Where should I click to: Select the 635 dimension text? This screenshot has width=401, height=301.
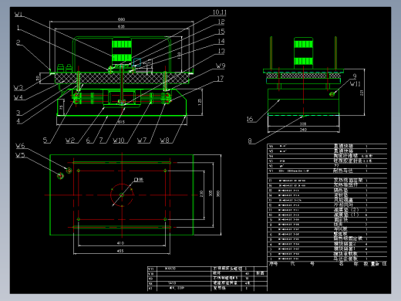pos(121,26)
